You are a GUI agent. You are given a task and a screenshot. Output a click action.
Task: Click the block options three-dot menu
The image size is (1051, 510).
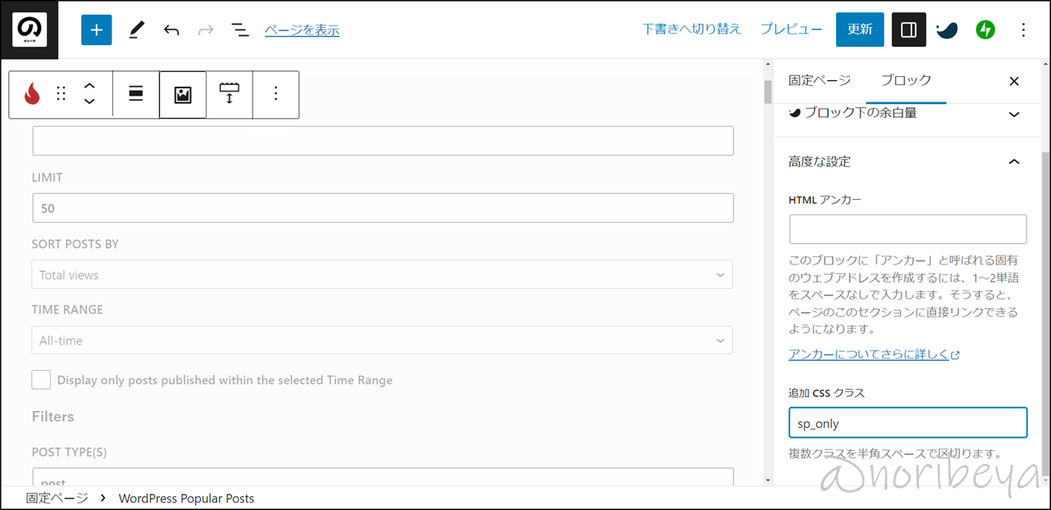275,94
